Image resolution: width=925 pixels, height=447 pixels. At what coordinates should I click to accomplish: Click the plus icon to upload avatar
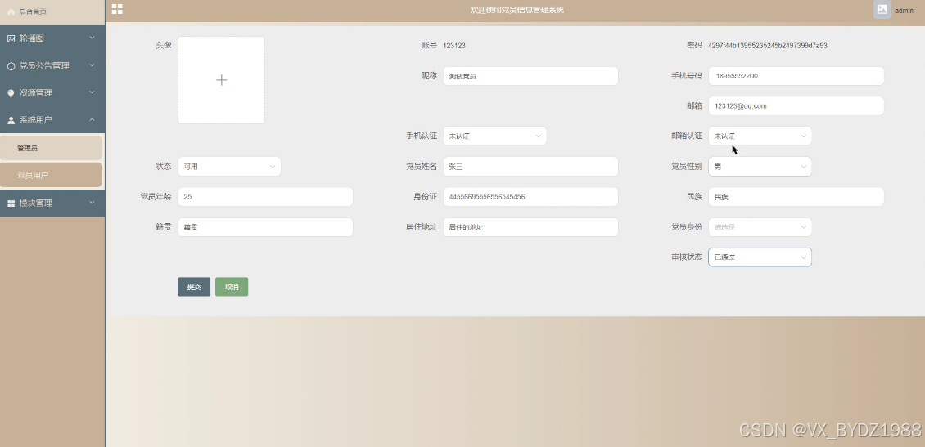pos(221,80)
